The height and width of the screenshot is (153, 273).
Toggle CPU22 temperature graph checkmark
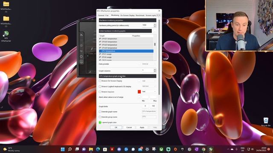point(100,42)
